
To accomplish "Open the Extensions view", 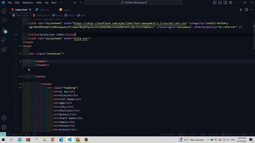I will pyautogui.click(x=4, y=49).
